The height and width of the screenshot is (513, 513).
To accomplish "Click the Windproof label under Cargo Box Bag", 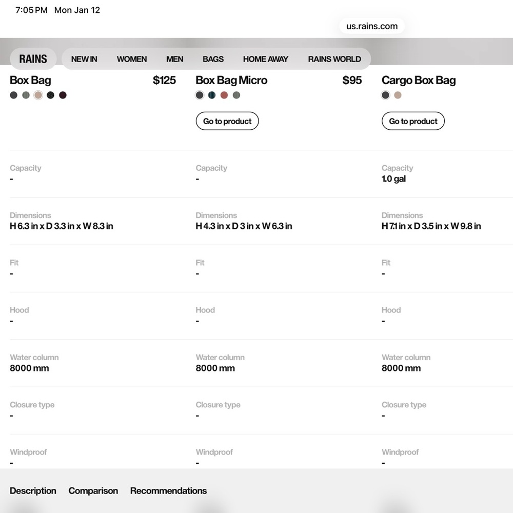I will pyautogui.click(x=400, y=452).
